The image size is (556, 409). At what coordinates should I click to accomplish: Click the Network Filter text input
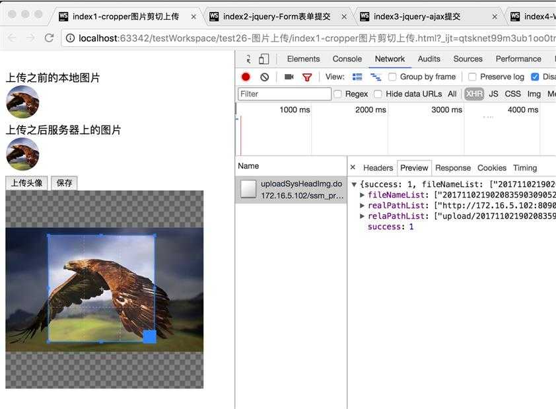[x=285, y=94]
